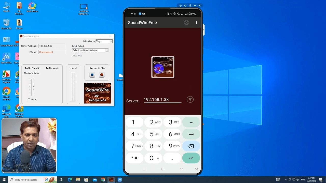Open the three-dot overflow menu in SoundWireFree

pyautogui.click(x=196, y=23)
